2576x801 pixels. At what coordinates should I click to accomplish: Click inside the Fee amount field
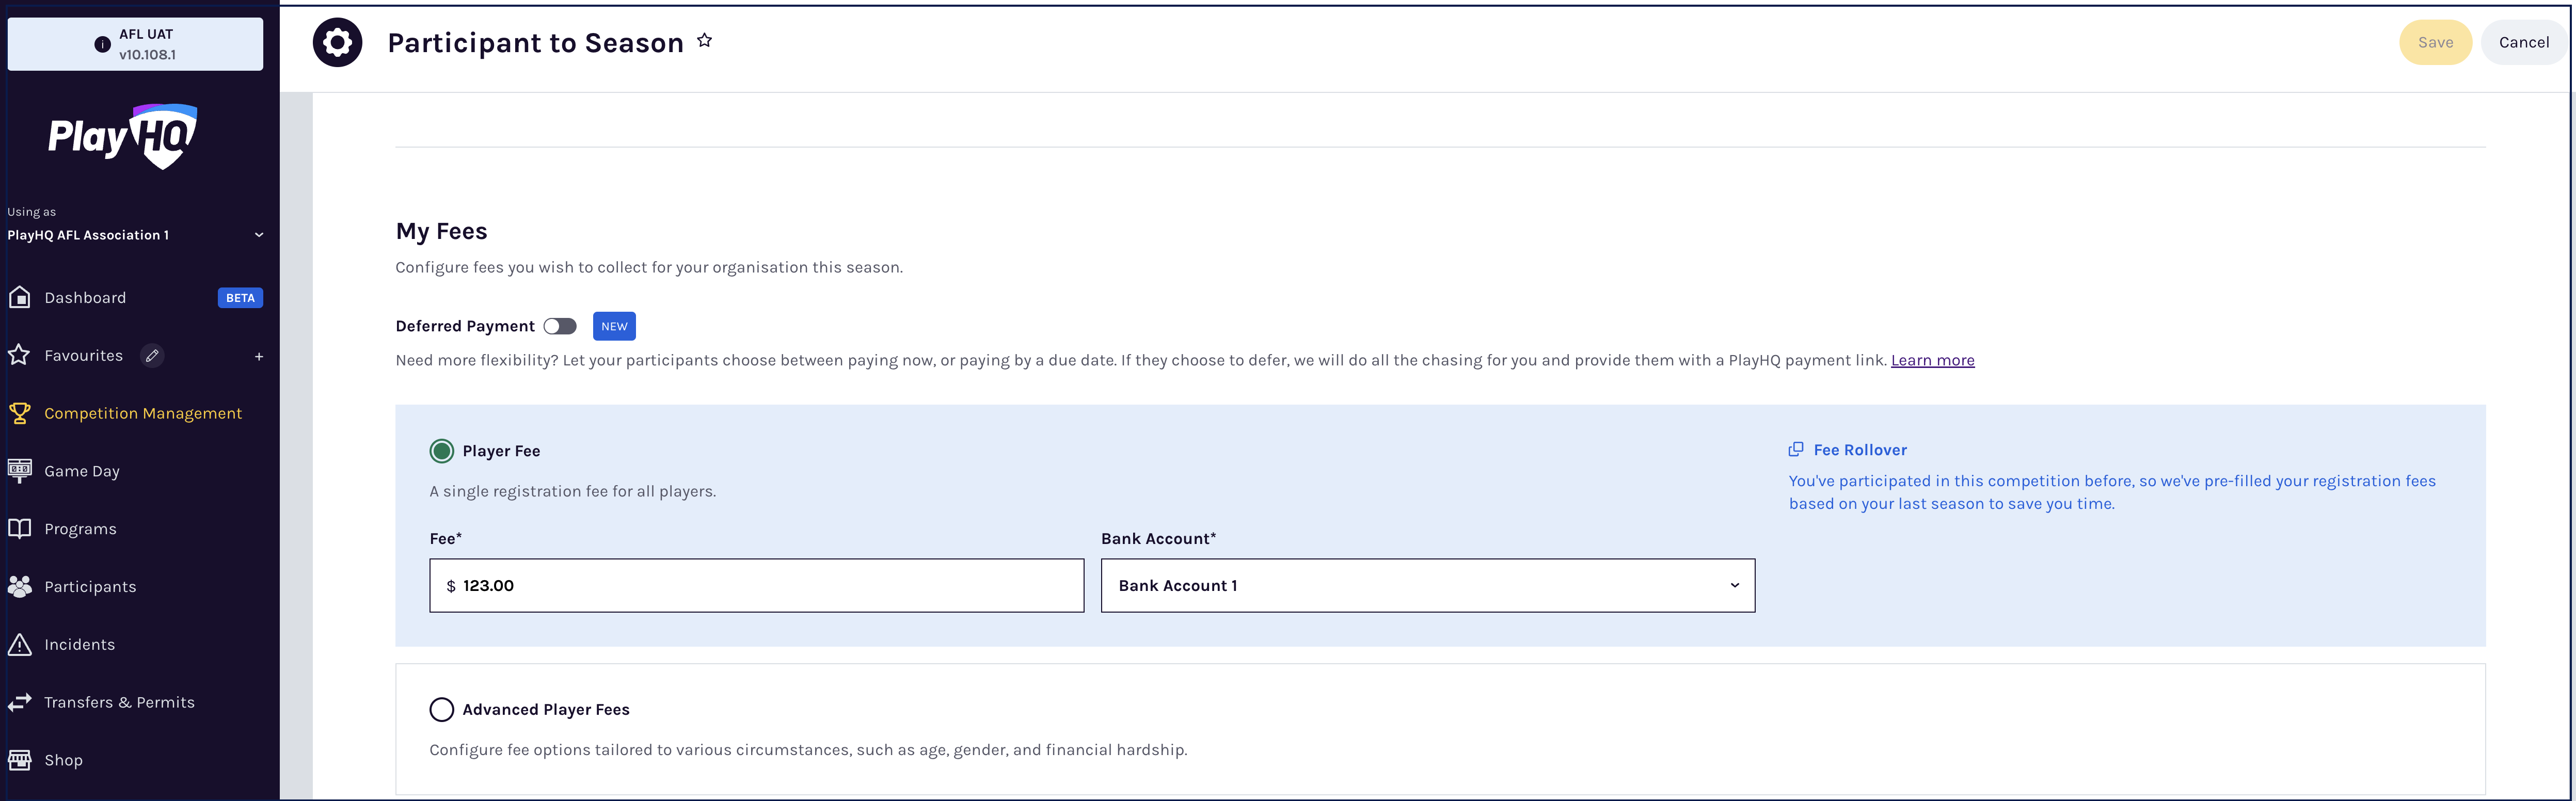tap(756, 585)
